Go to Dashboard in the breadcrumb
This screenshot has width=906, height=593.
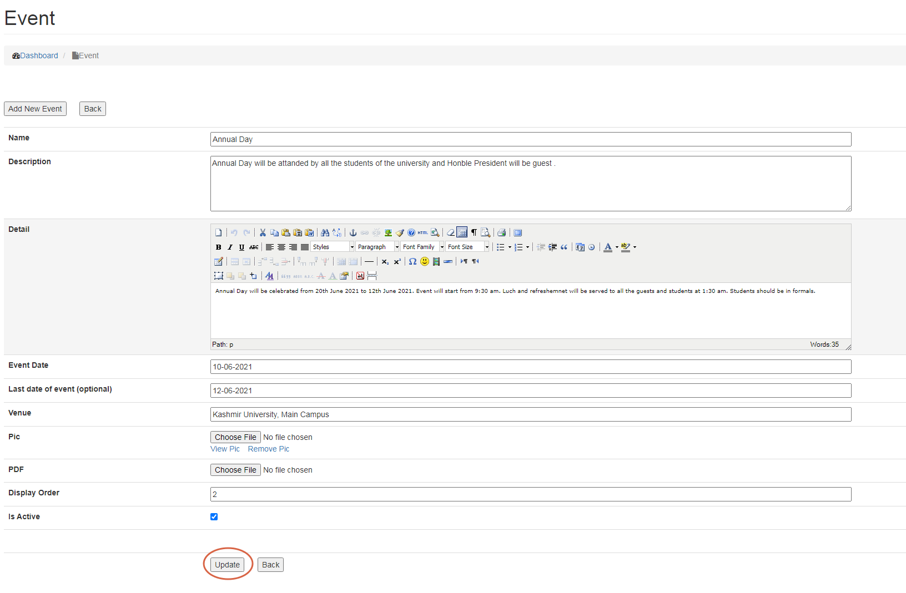tap(39, 55)
